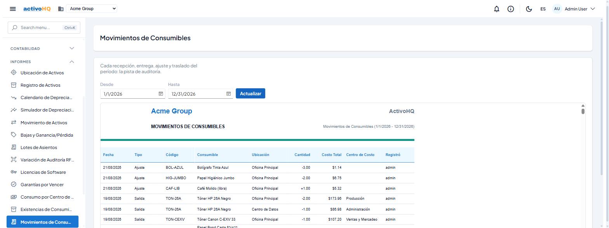
Task: Open the Hasta calendar picker icon
Action: coord(228,94)
